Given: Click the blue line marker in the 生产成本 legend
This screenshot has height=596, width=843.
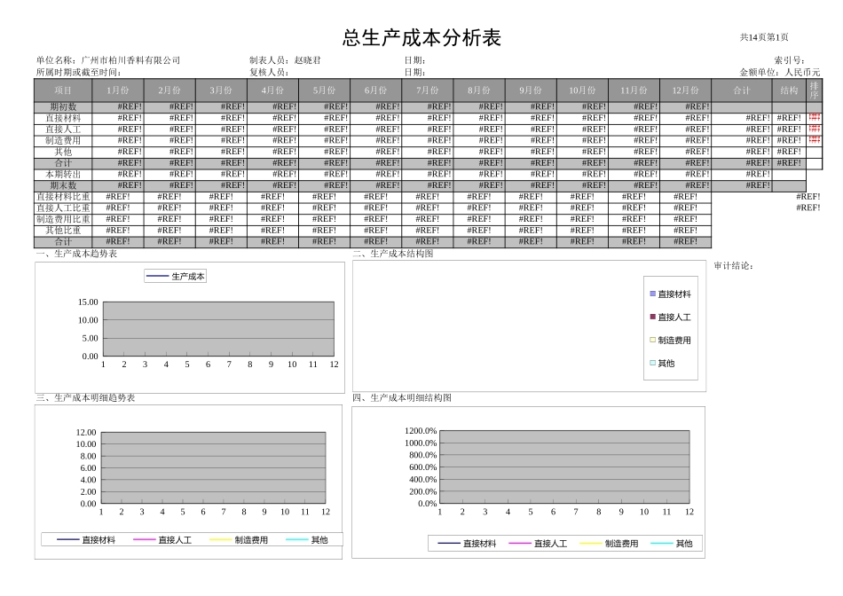Looking at the screenshot, I should 156,275.
